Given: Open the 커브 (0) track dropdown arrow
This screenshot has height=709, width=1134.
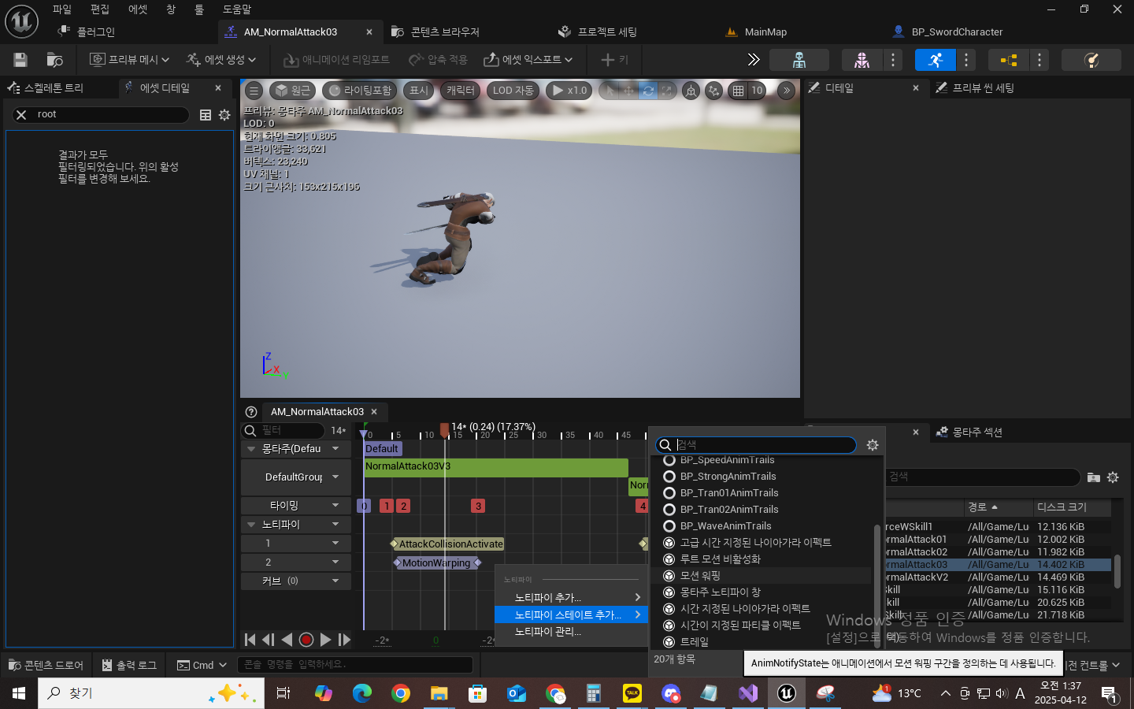Looking at the screenshot, I should click(335, 581).
